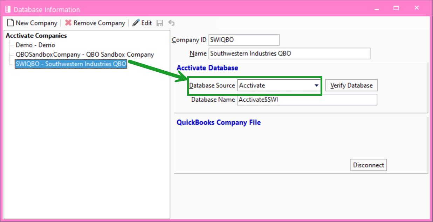Screen dimensions: 433x222
Task: Maximize the Database Information window
Action: (x=396, y=7)
